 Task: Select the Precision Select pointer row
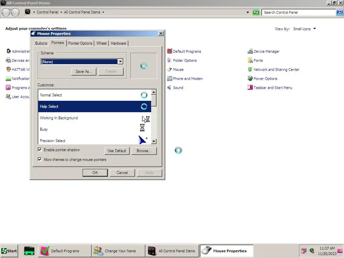point(94,140)
